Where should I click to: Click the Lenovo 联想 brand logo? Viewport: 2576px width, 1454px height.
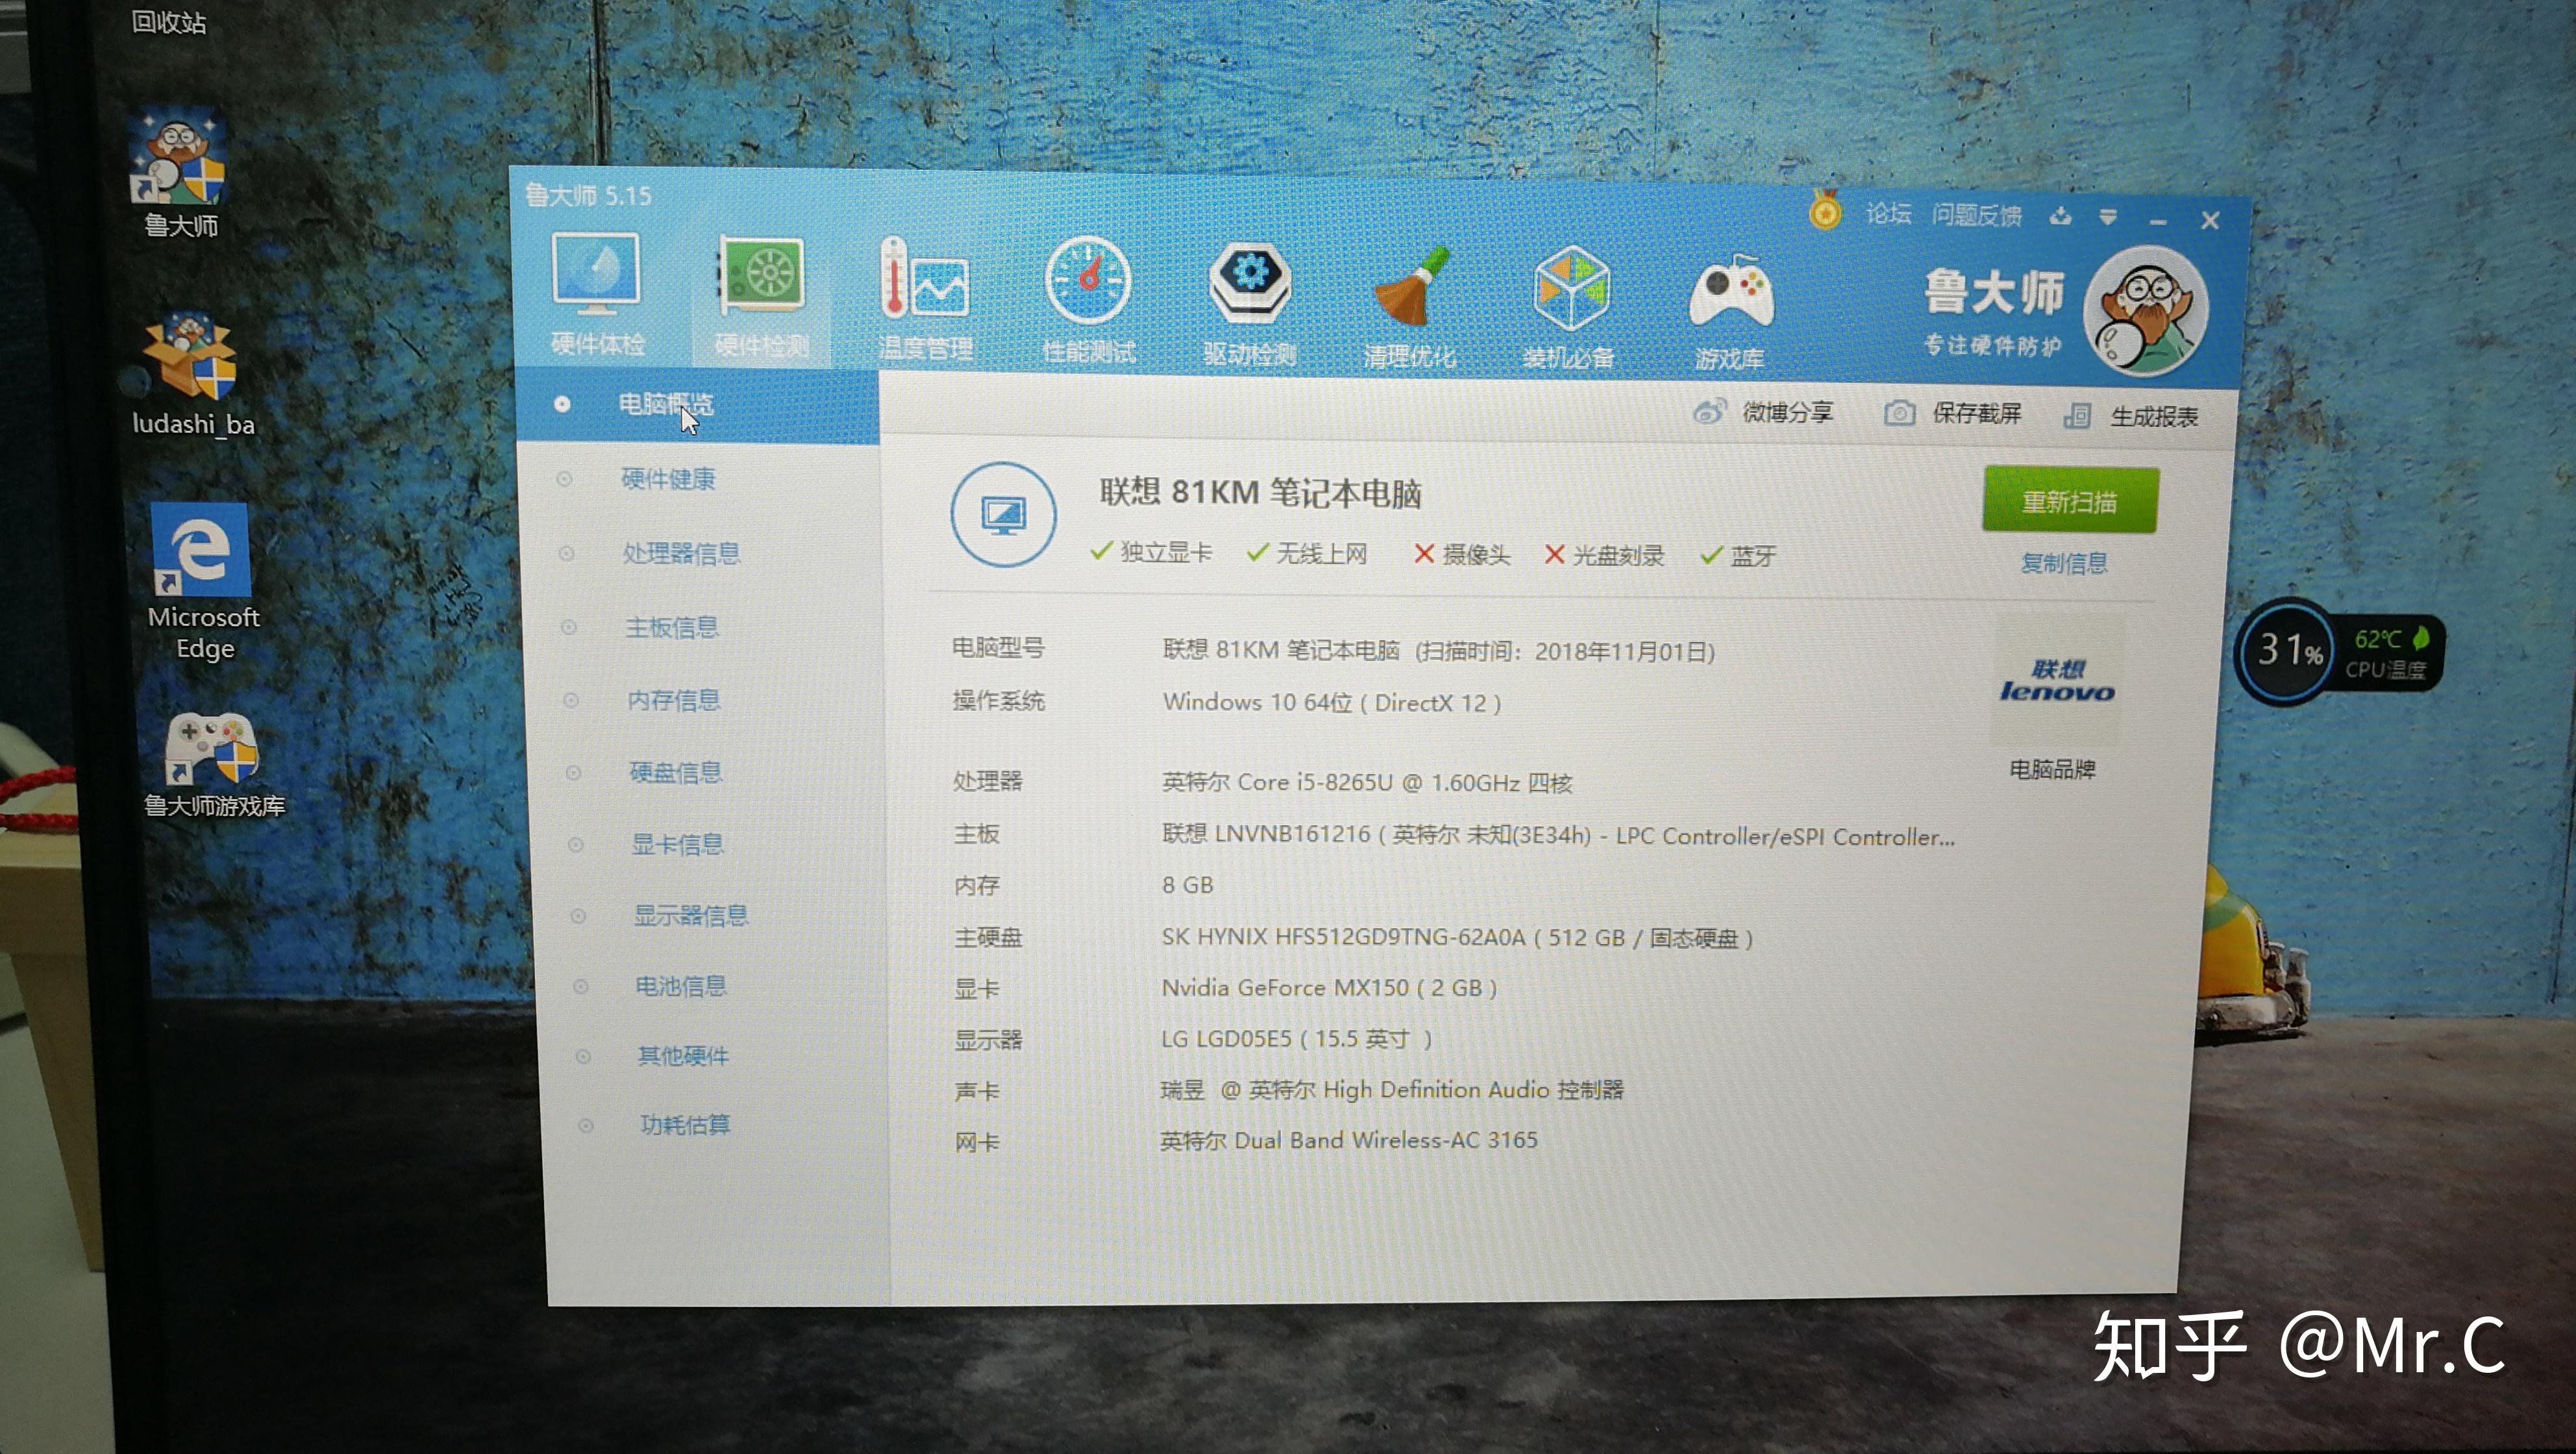tap(2056, 681)
